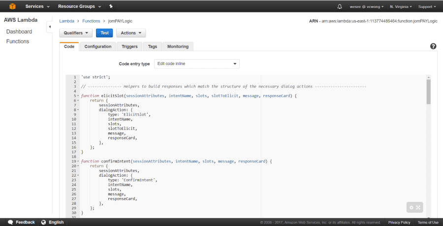This screenshot has height=226, width=443.
Task: Go to Functions breadcrumb link
Action: coord(91,21)
